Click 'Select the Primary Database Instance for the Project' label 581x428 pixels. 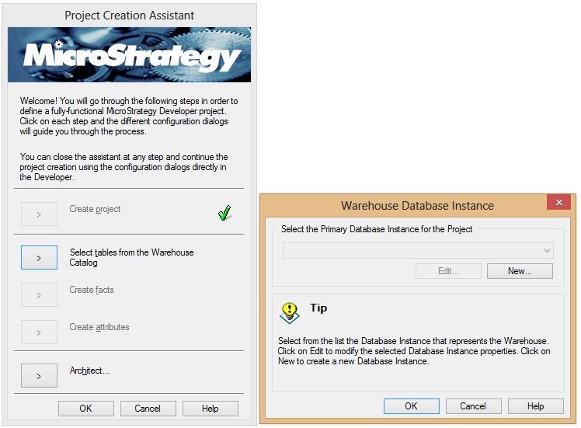(377, 229)
